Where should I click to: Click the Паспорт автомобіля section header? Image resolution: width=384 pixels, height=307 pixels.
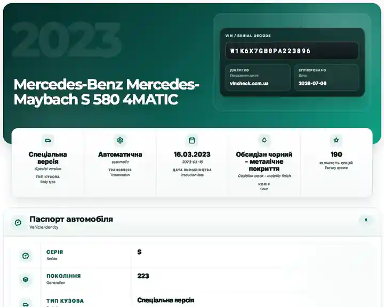click(192, 222)
